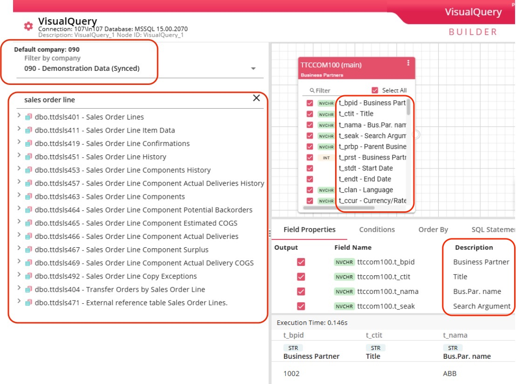Click the panel splitter handle dots
The width and height of the screenshot is (516, 384).
(x=270, y=233)
